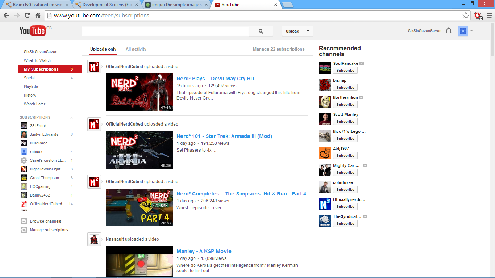The width and height of the screenshot is (495, 278).
Task: Open colinfurze channel avatar
Action: pos(325,187)
